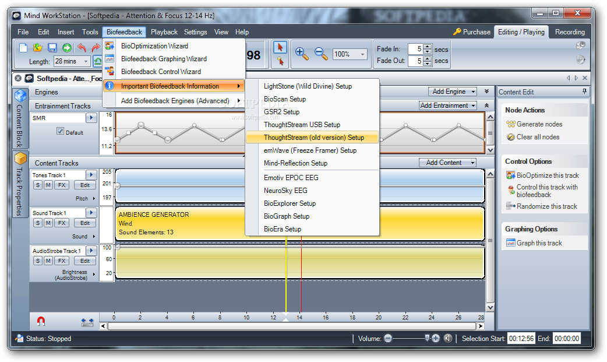
Task: Mute Sound Track 1 with the M button
Action: point(48,223)
